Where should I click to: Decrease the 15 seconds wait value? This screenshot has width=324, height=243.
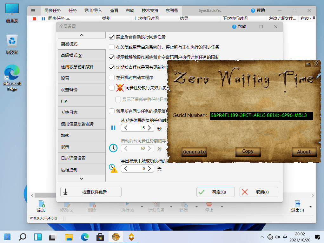click(x=126, y=128)
